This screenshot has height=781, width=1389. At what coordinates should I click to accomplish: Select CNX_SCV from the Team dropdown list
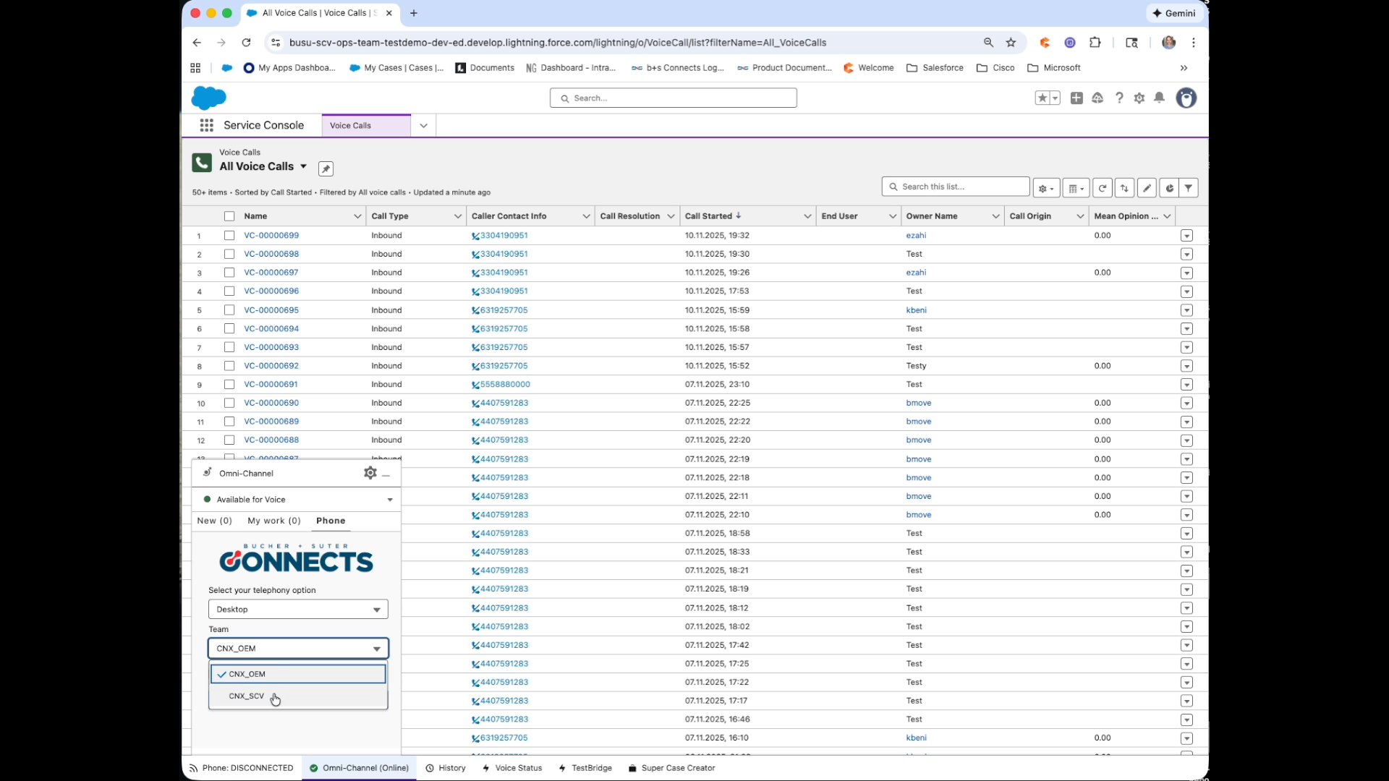(246, 696)
